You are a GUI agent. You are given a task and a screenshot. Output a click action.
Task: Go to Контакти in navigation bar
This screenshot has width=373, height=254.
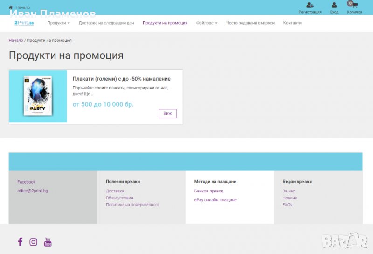click(x=292, y=23)
